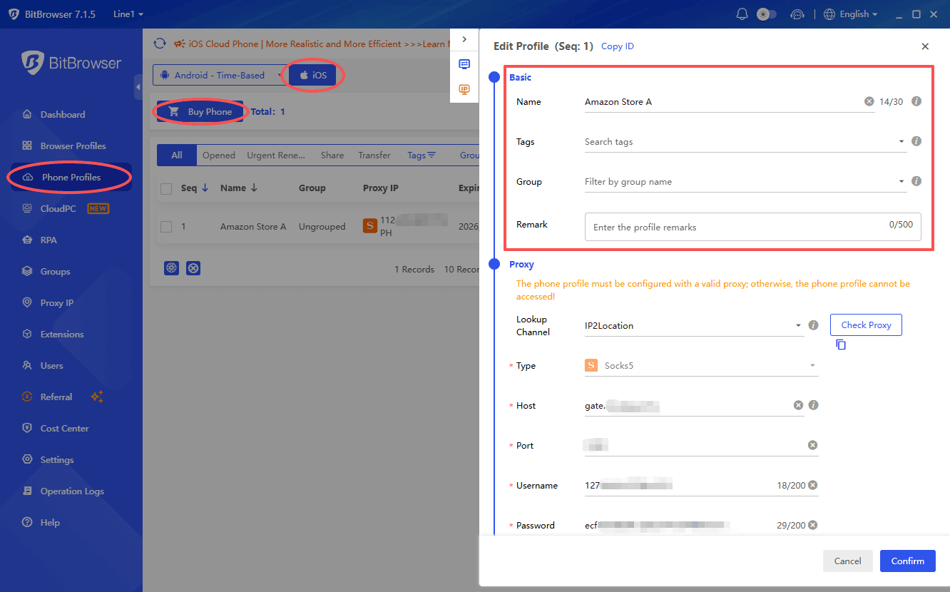The height and width of the screenshot is (592, 950).
Task: Show info tooltip for Host field
Action: [x=814, y=405]
